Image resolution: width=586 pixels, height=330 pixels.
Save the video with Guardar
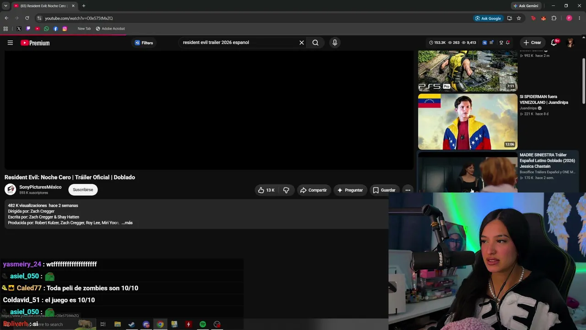click(384, 190)
